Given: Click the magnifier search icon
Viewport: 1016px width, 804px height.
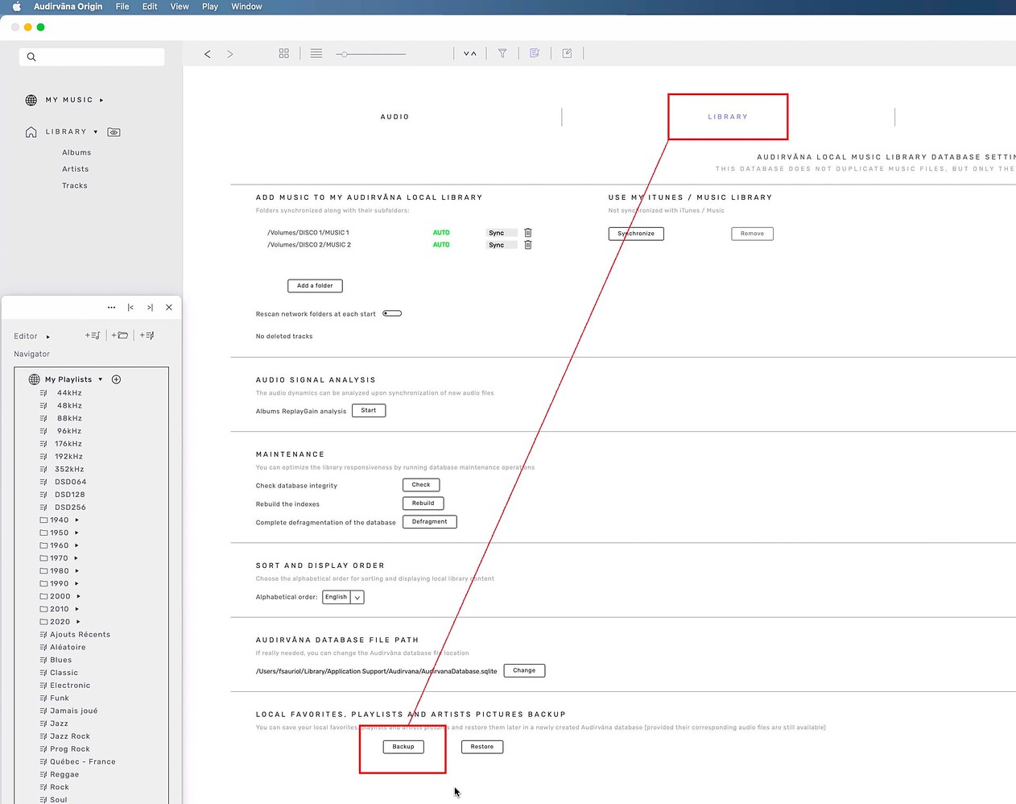Looking at the screenshot, I should (x=31, y=57).
